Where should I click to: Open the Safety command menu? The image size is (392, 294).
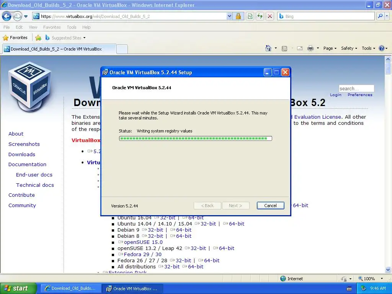coord(349,48)
